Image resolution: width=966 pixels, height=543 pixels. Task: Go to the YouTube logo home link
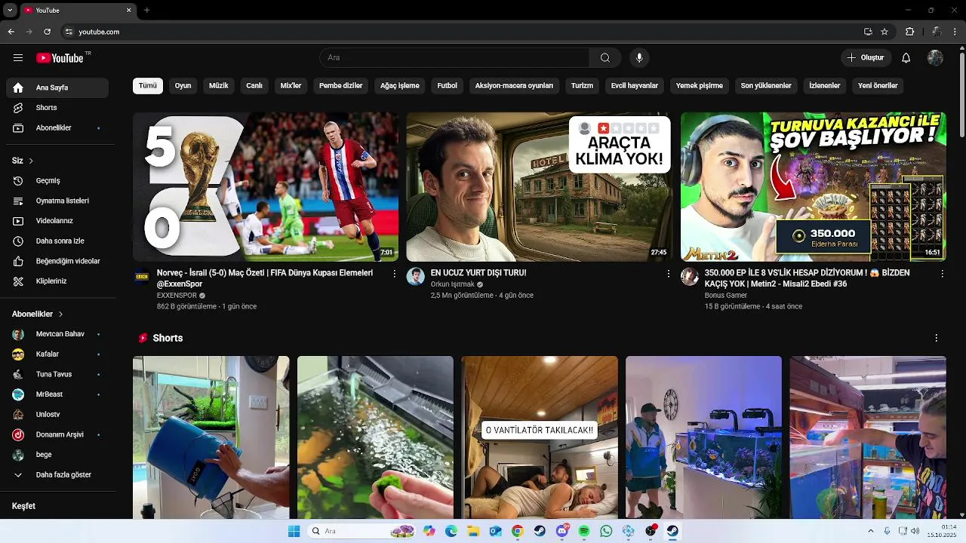pyautogui.click(x=60, y=58)
